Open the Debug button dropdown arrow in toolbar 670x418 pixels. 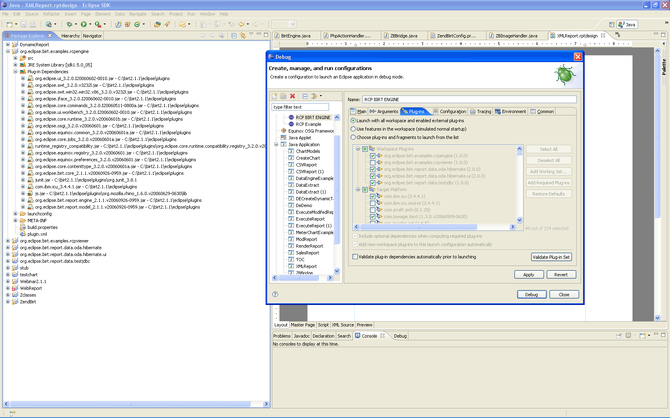click(76, 24)
